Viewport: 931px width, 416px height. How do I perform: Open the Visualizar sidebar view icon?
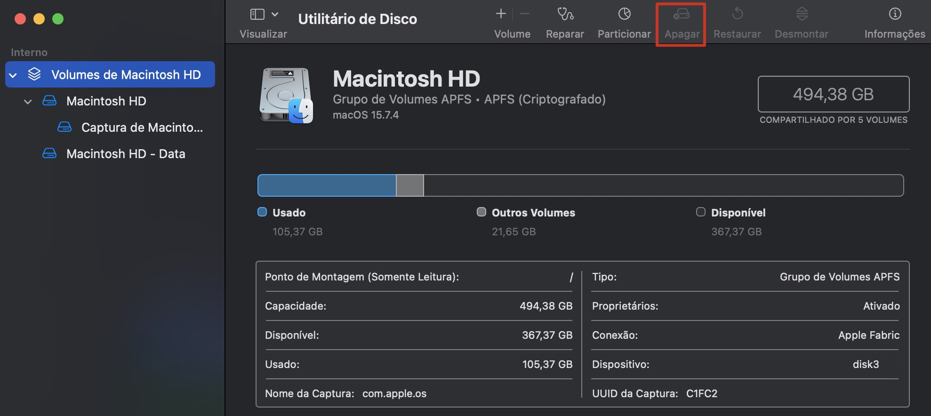[257, 14]
